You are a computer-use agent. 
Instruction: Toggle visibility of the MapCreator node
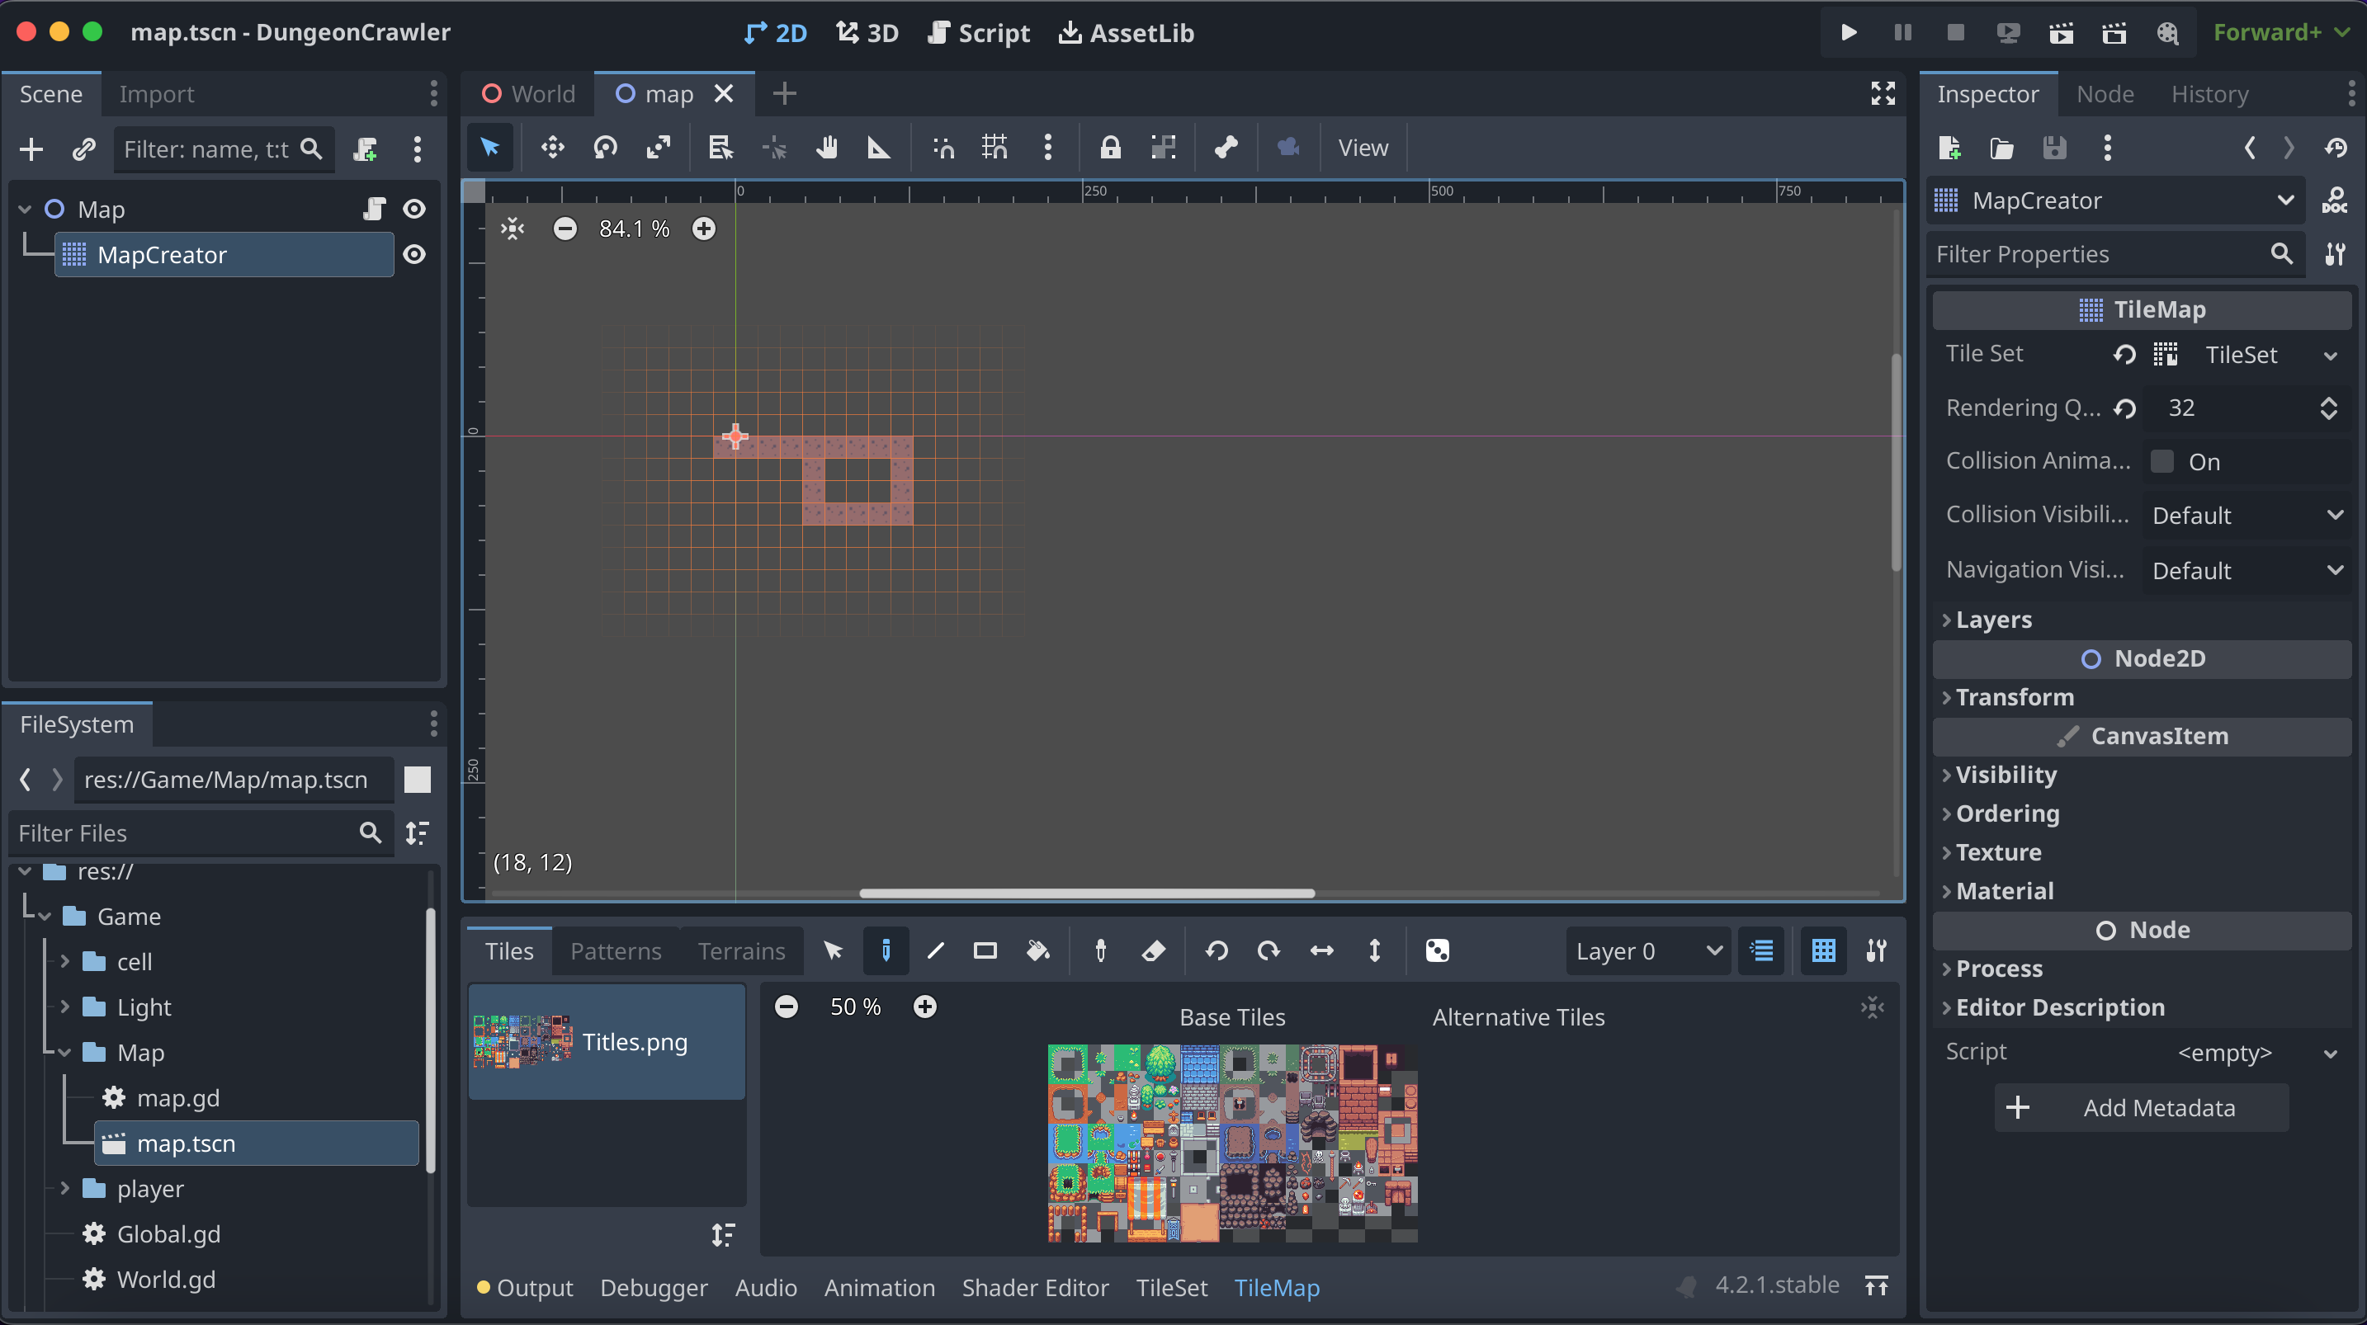(x=414, y=255)
